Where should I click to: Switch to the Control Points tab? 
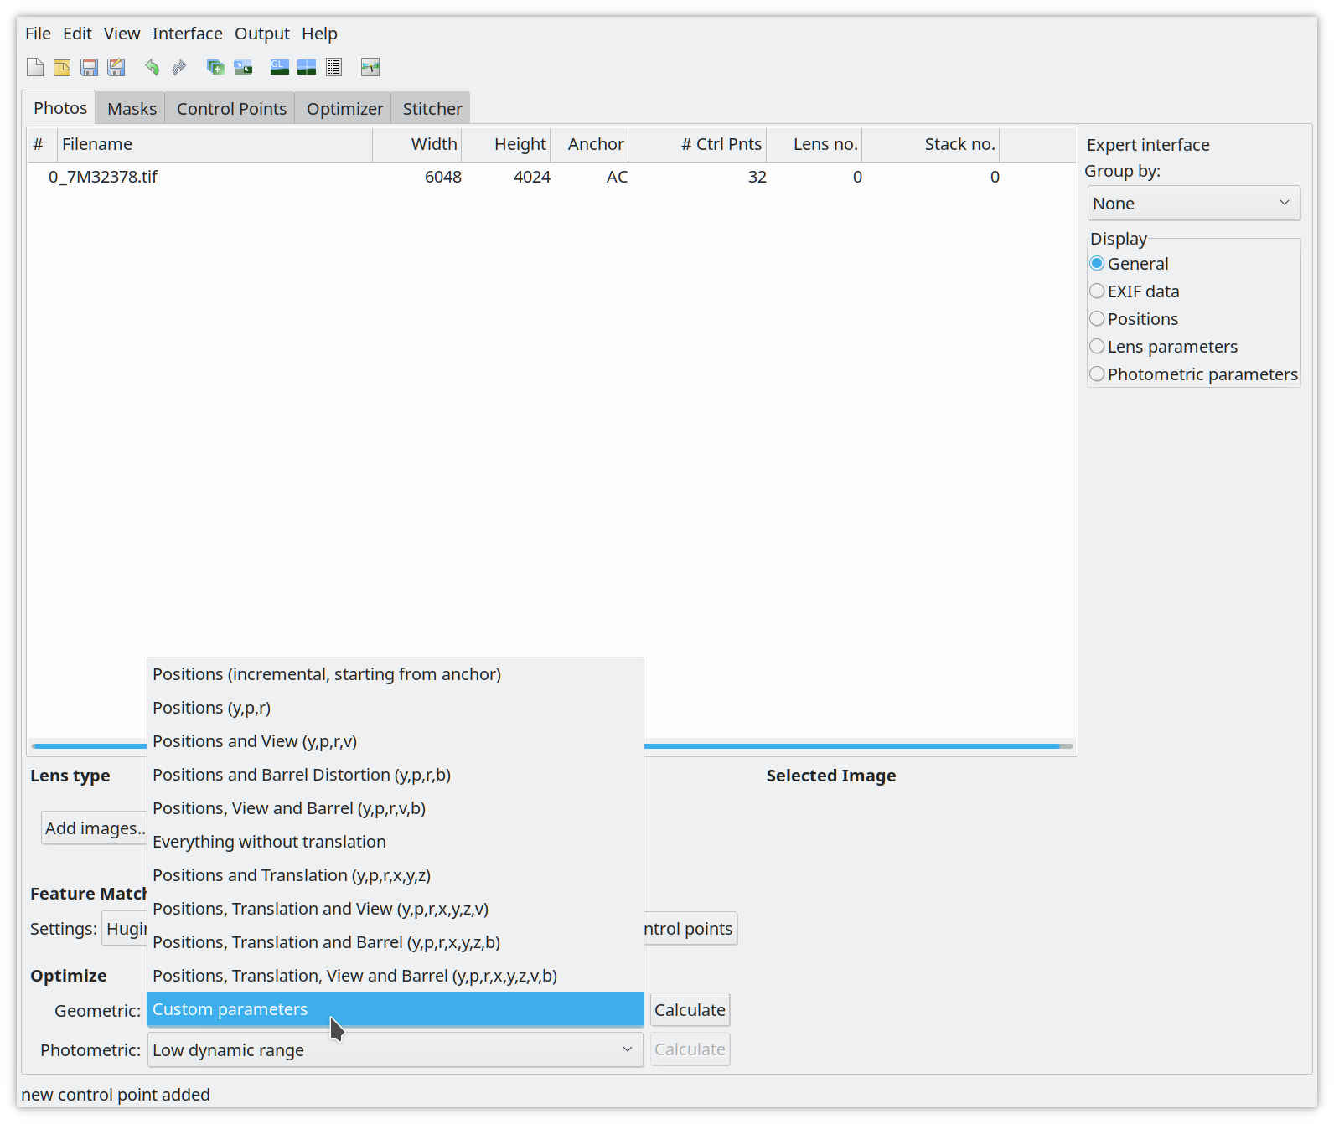click(231, 109)
